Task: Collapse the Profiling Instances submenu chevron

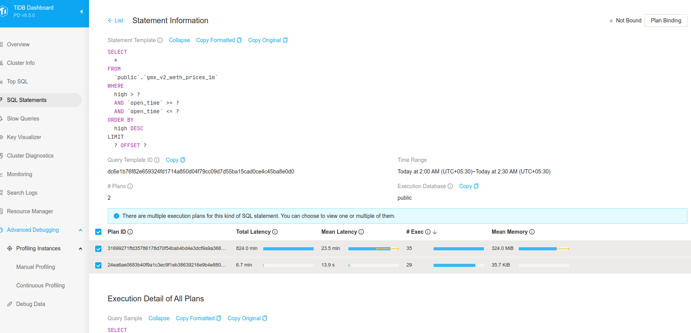Action: click(81, 248)
